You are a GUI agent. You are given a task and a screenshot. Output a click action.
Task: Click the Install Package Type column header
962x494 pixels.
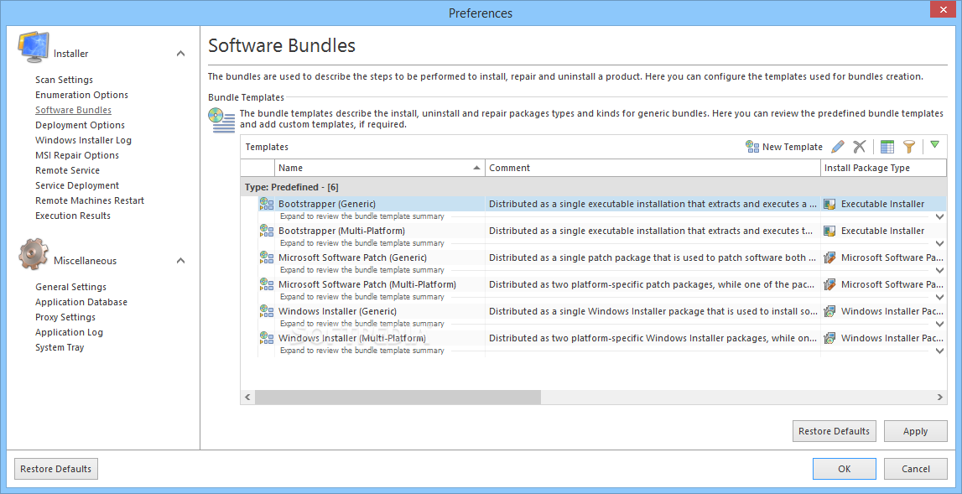coord(883,168)
